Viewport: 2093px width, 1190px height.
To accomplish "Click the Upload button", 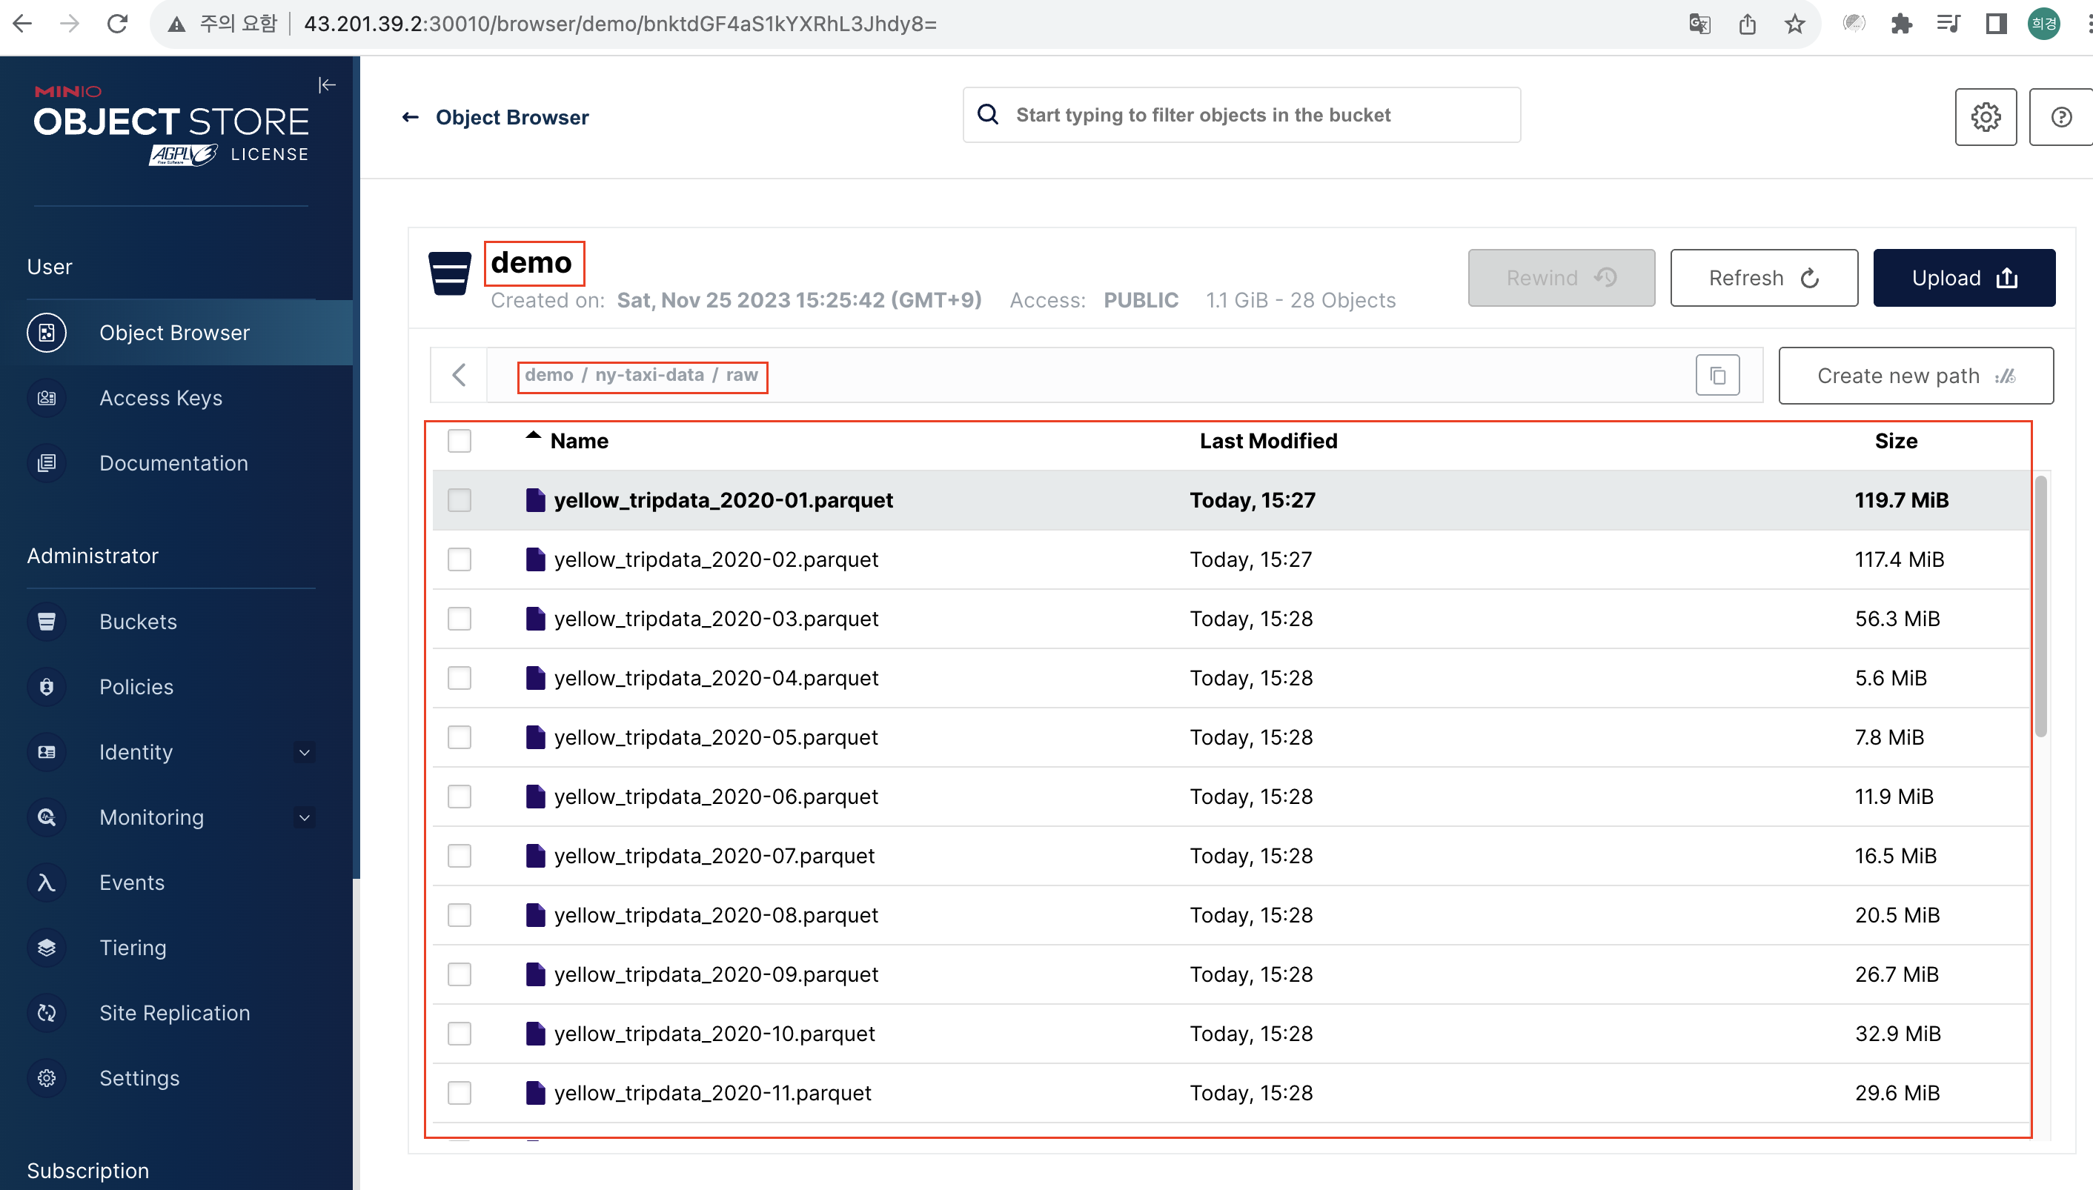I will (1963, 278).
